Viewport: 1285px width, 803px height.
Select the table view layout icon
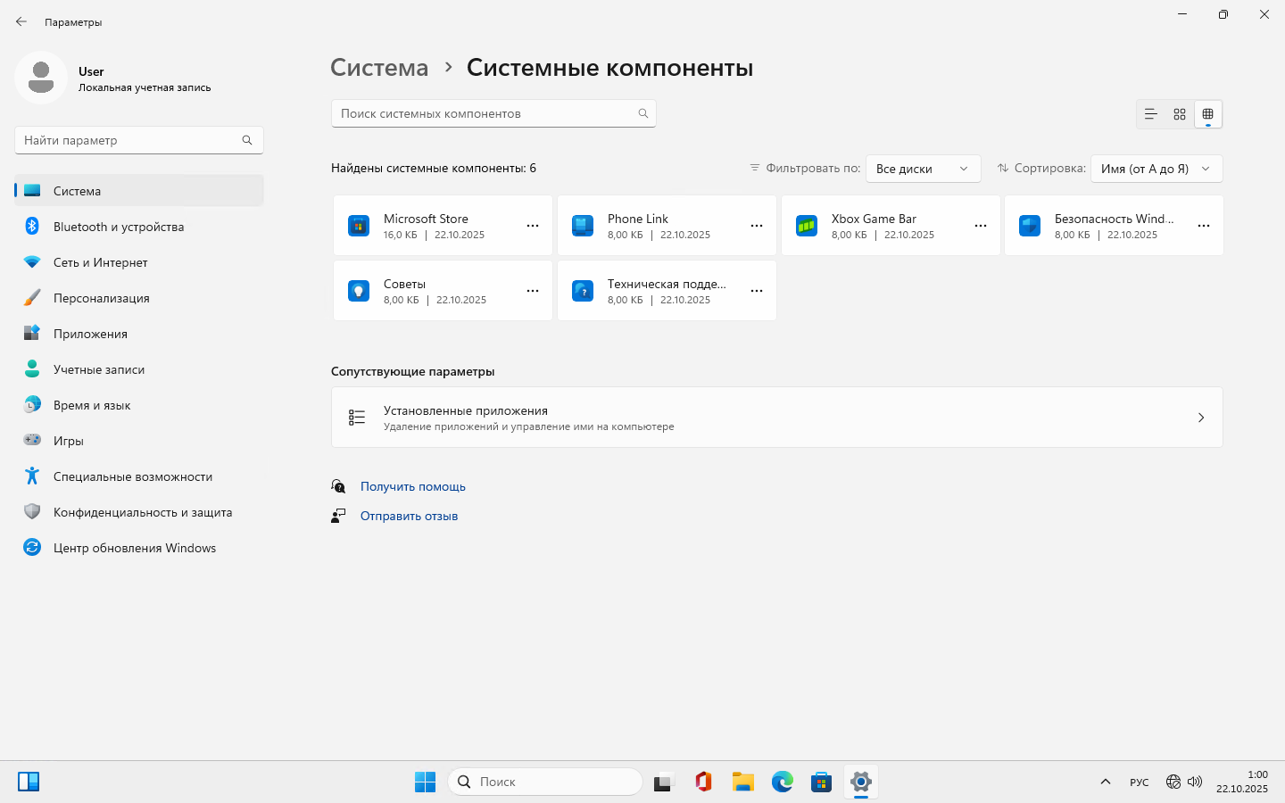click(1207, 114)
